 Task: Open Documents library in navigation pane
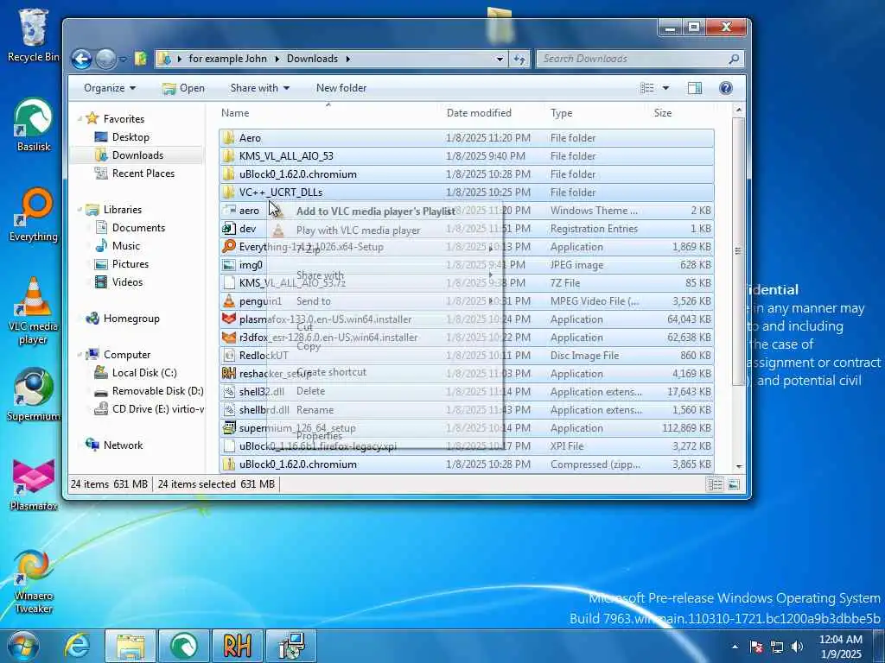tap(138, 228)
